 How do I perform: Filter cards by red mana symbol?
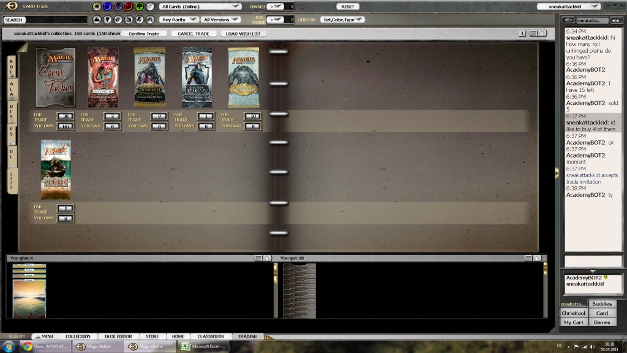click(x=128, y=6)
